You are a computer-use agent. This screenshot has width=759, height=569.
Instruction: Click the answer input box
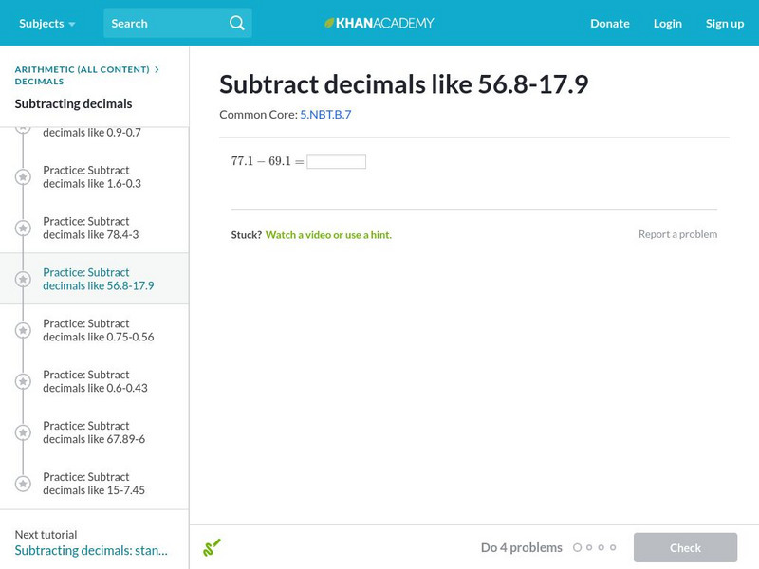point(336,161)
